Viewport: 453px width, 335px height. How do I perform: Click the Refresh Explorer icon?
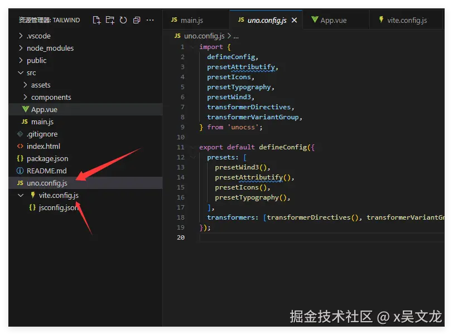123,20
